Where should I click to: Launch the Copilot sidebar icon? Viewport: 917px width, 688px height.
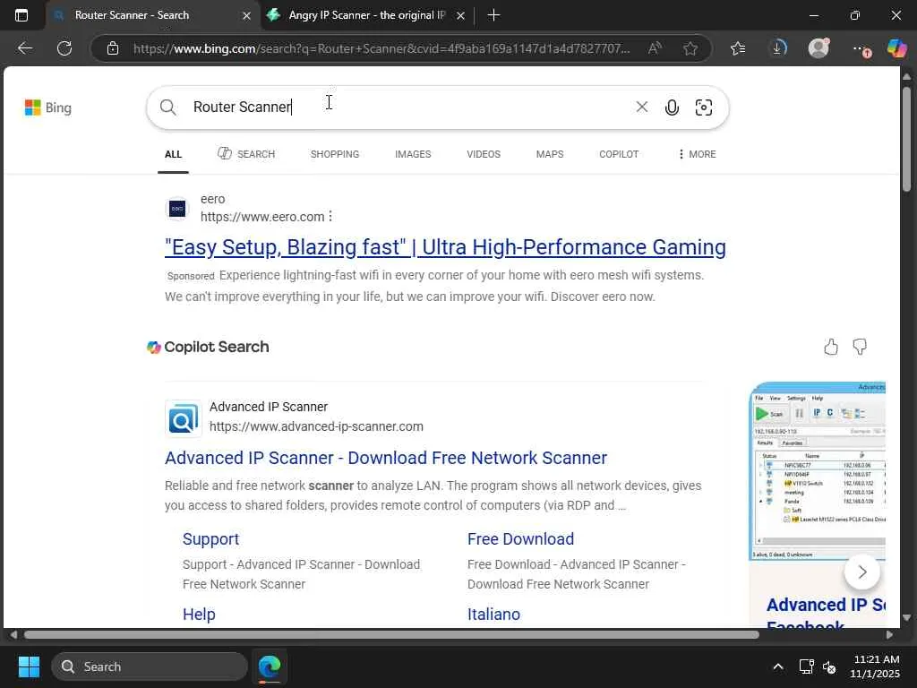click(897, 48)
